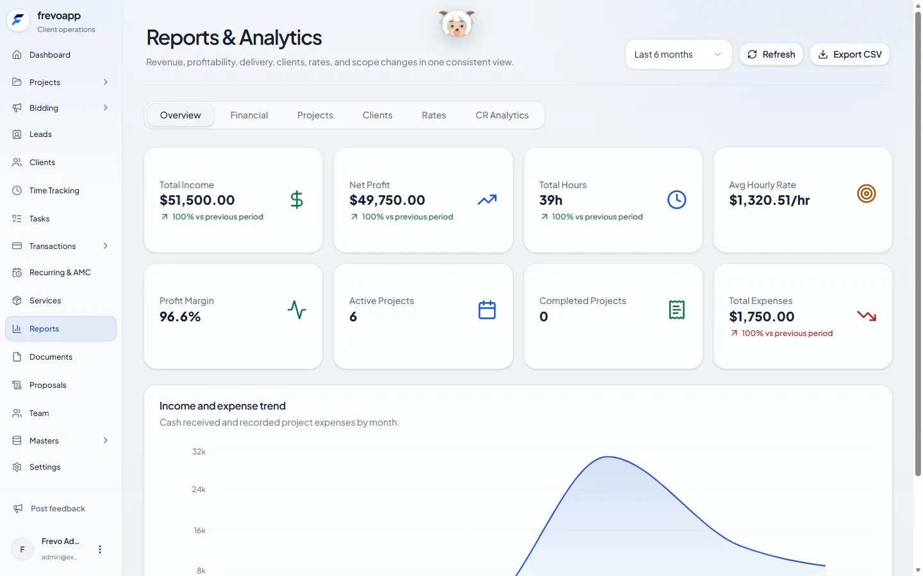The image size is (923, 576).
Task: Open the Time Tracking page
Action: (61, 191)
